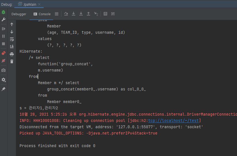Click the 'Disconnected from the target VM' line

pyautogui.click(x=111, y=127)
